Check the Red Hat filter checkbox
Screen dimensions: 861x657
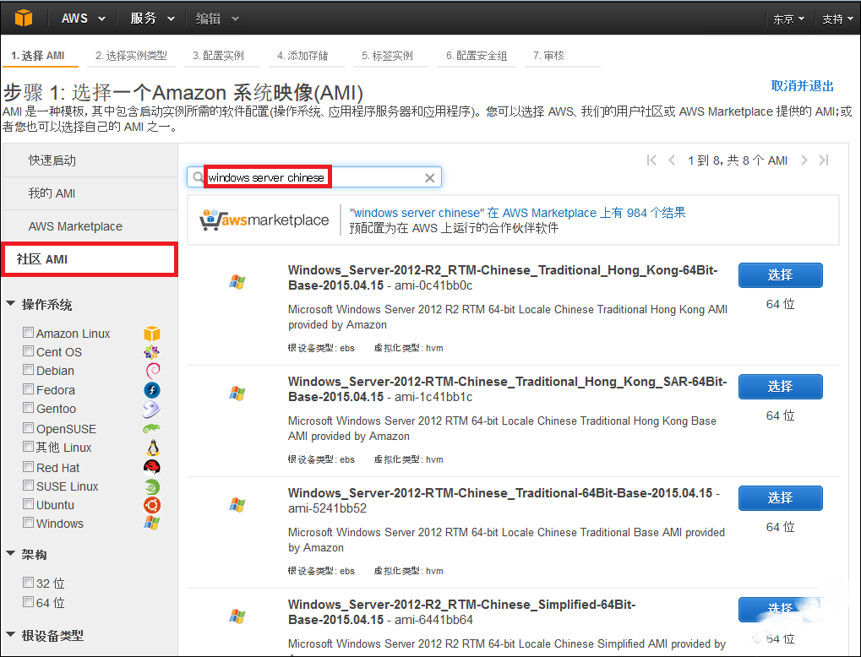[x=28, y=466]
